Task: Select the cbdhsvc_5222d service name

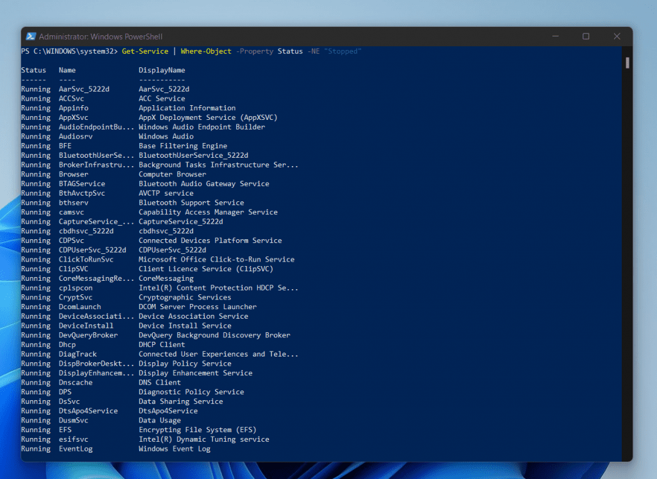Action: pos(86,231)
